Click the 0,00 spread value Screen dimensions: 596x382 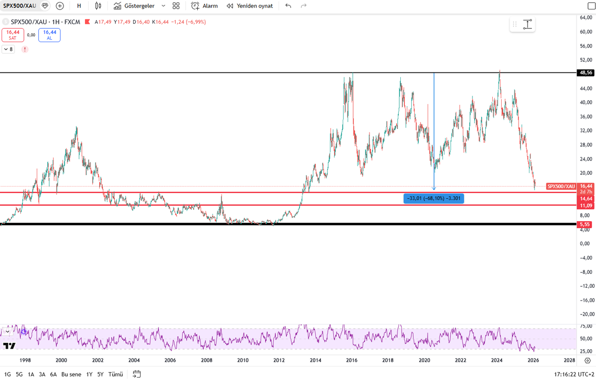point(31,35)
